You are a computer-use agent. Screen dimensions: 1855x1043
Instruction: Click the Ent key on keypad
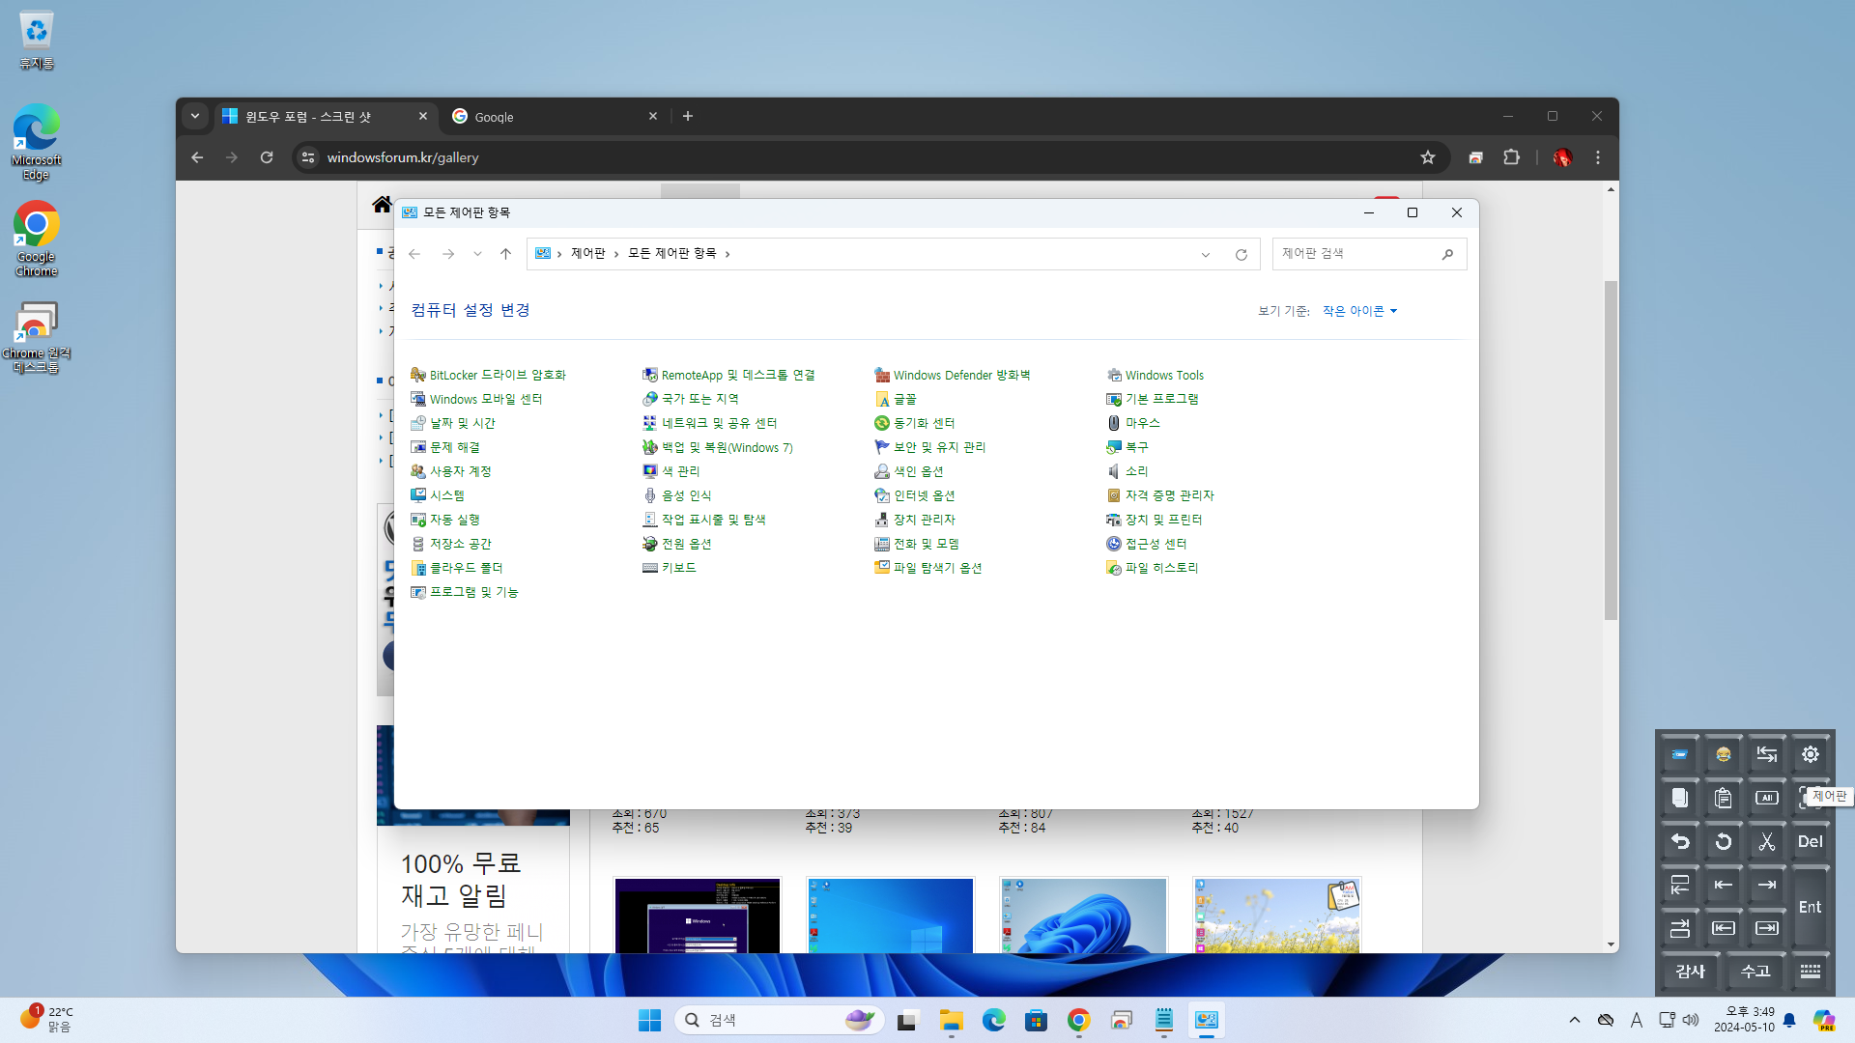pos(1811,907)
